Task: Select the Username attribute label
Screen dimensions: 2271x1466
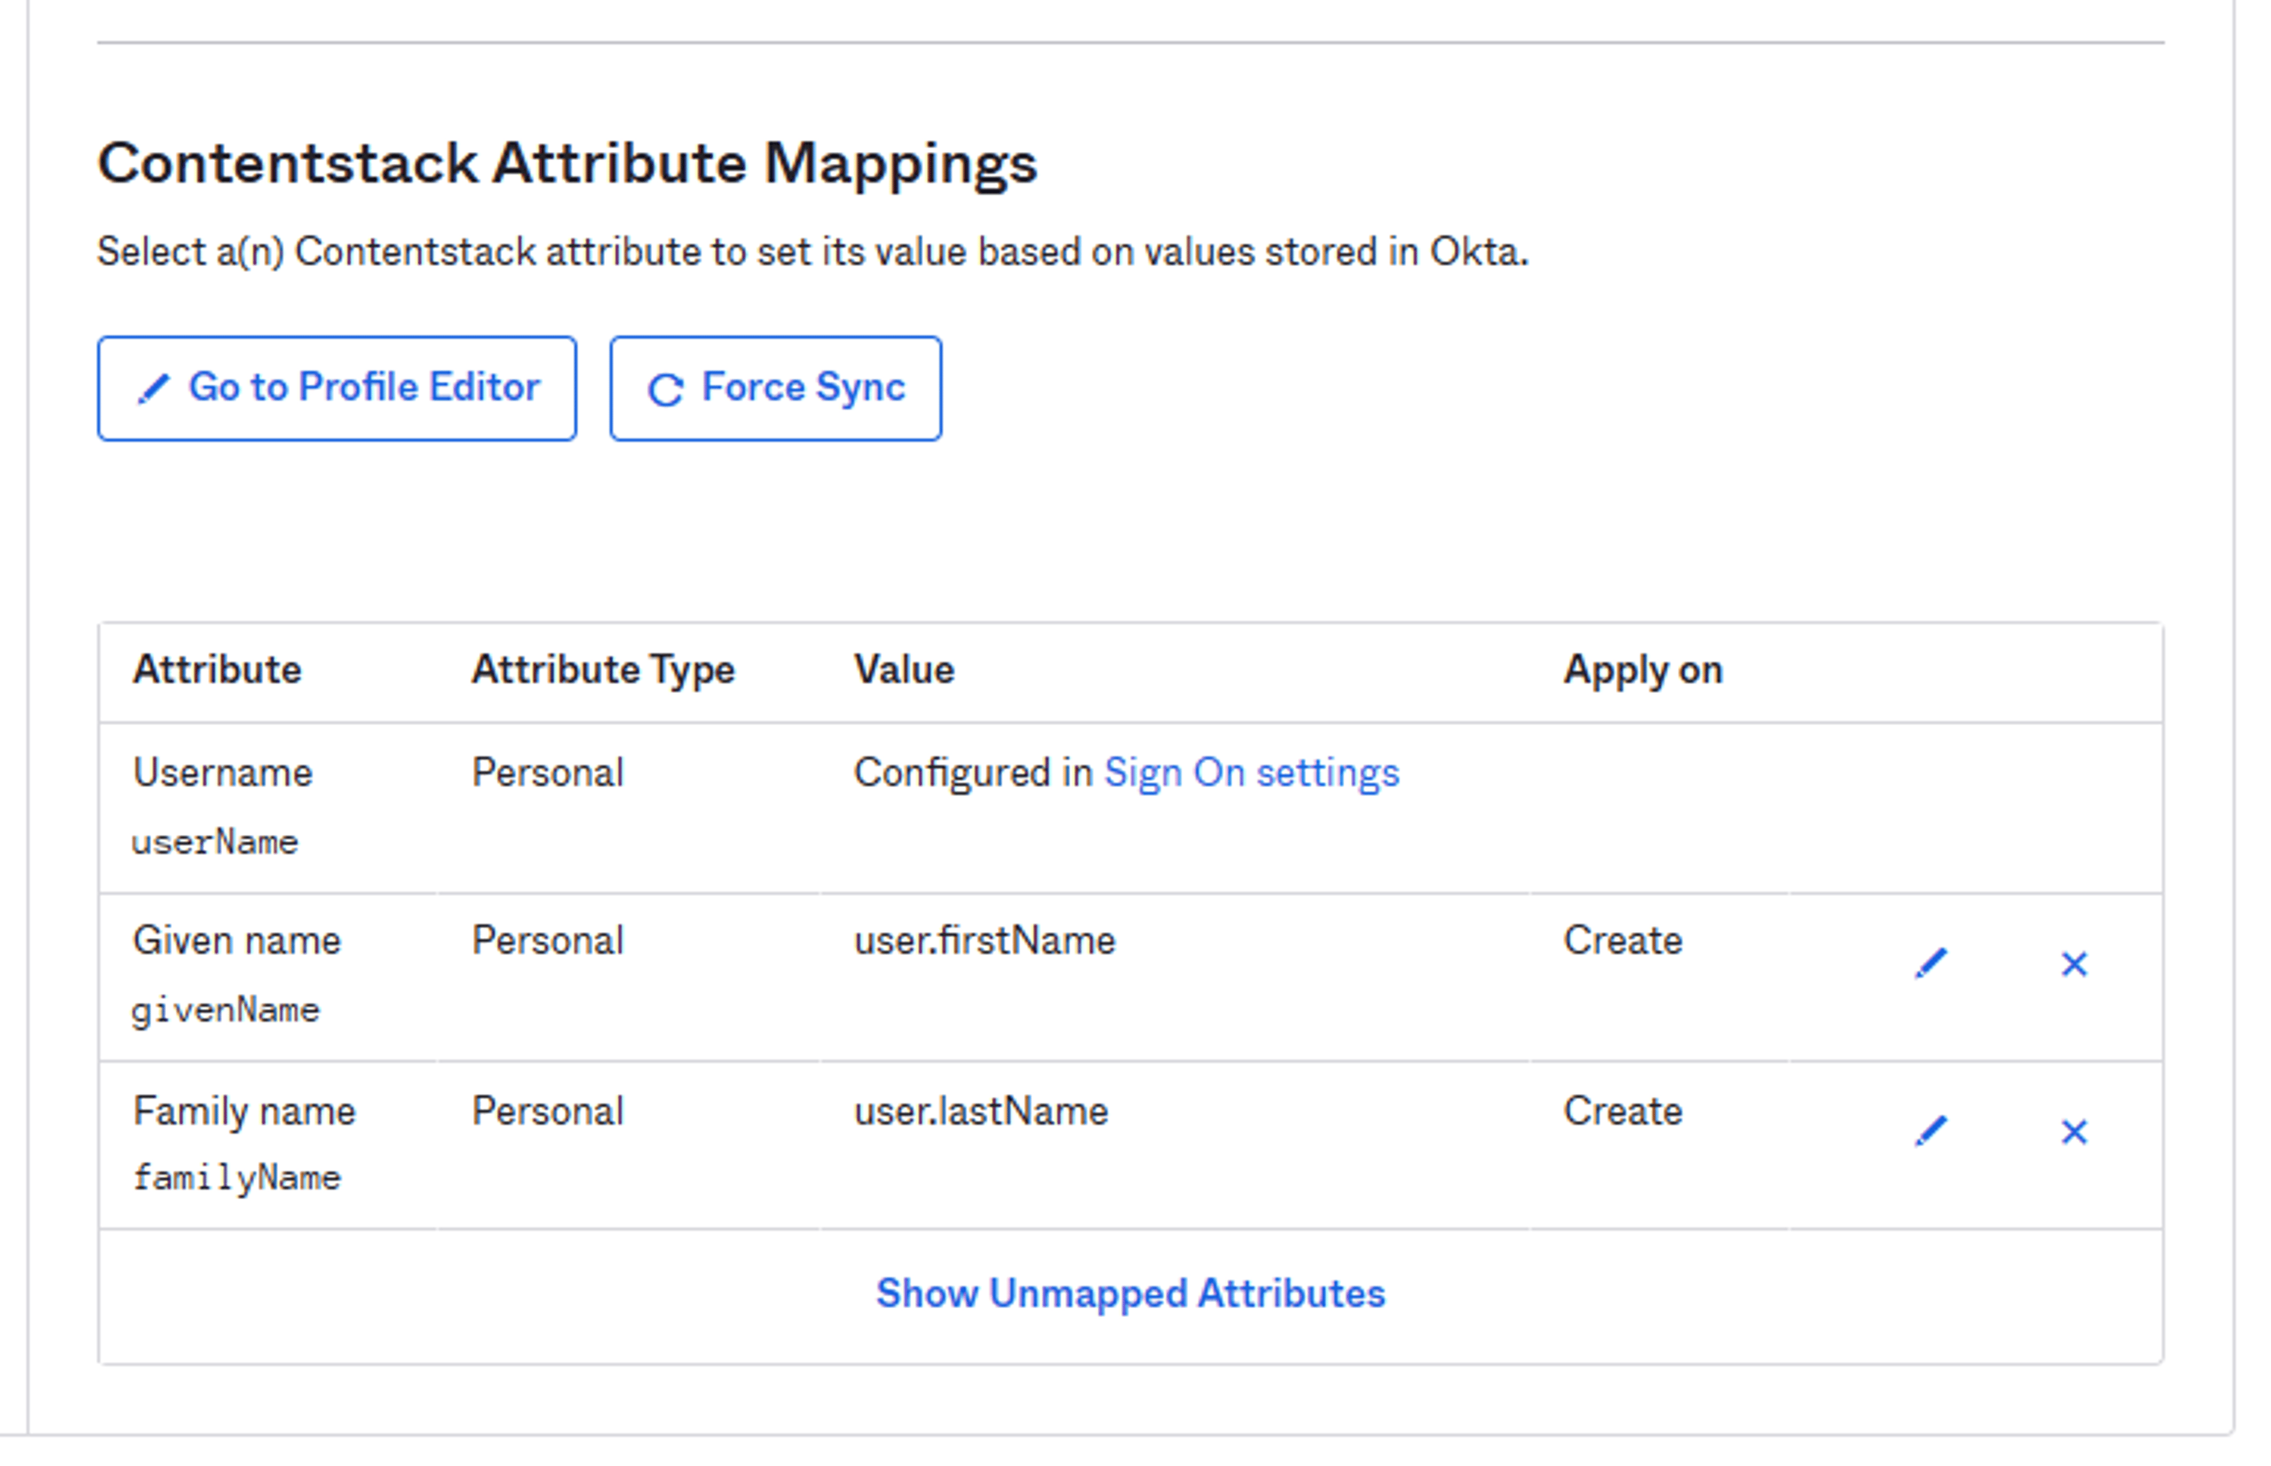Action: pos(223,772)
